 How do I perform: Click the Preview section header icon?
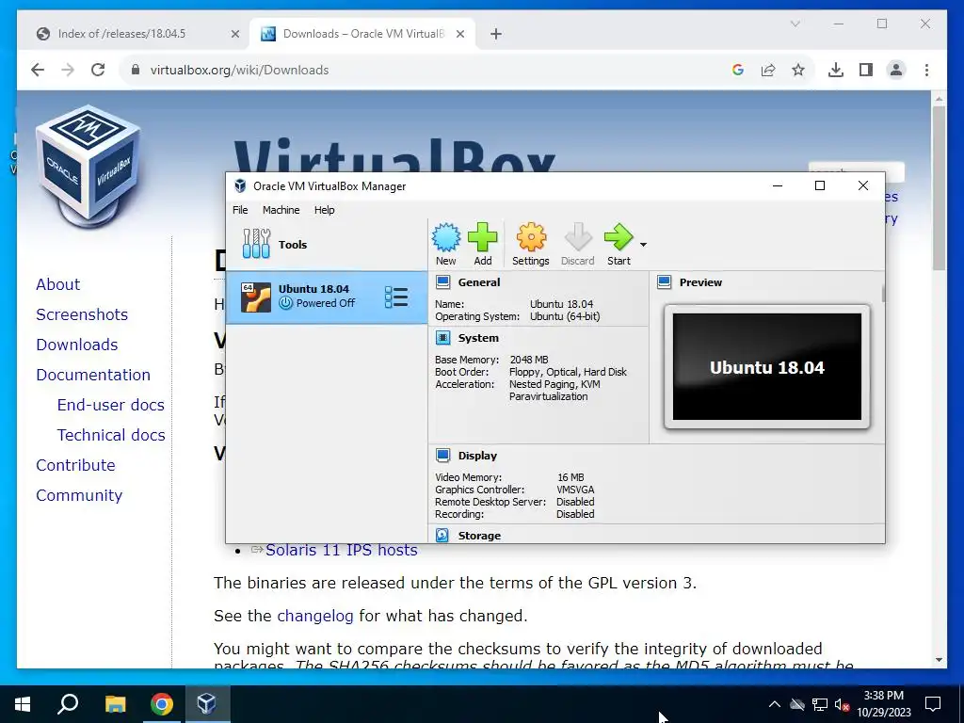(x=664, y=282)
